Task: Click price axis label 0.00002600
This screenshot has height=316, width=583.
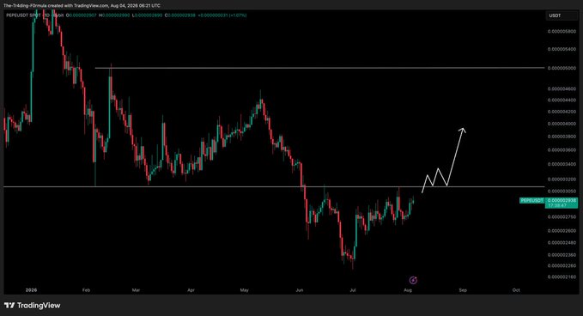Action: click(562, 231)
